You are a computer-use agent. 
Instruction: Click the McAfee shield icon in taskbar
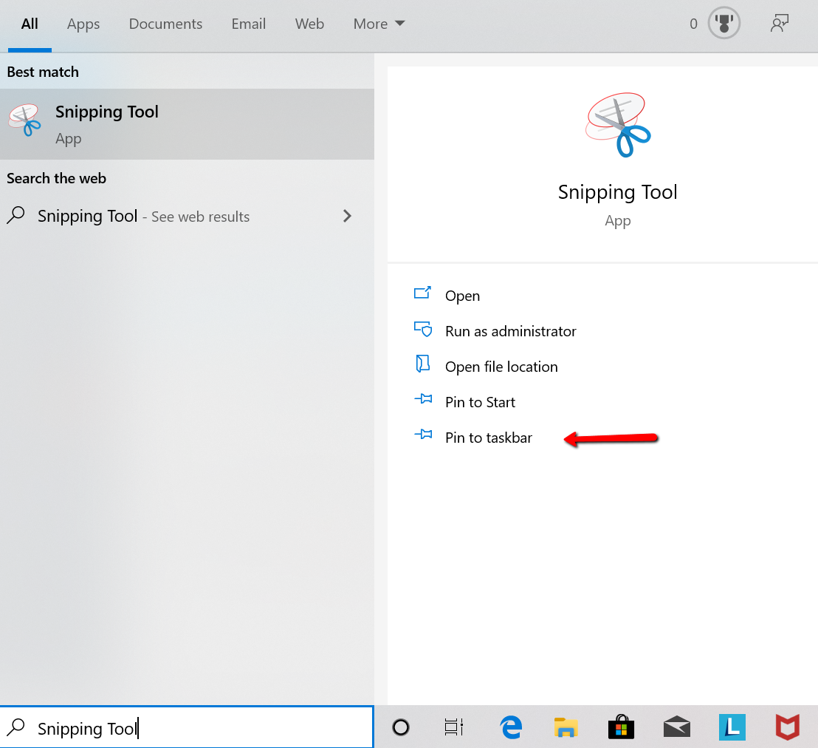[x=787, y=727]
